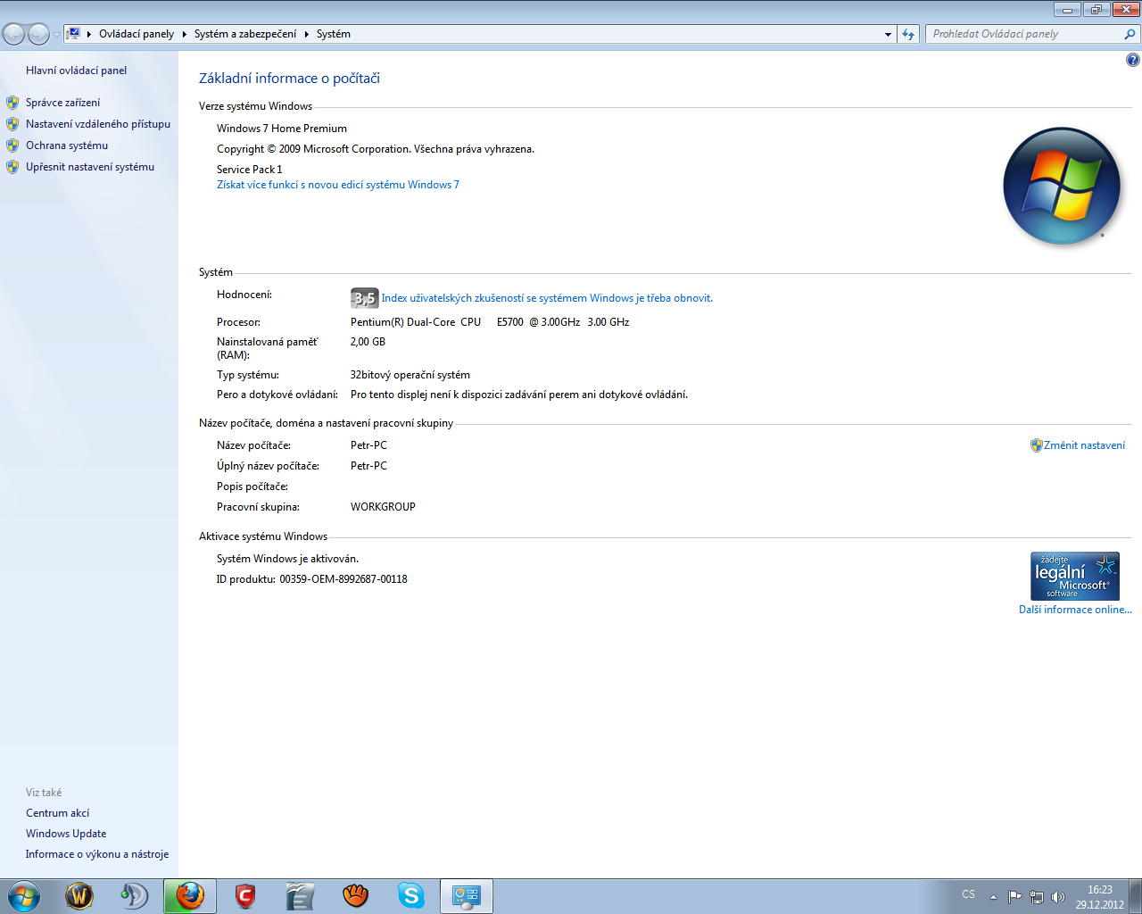Click the address bar computer icon
Image resolution: width=1142 pixels, height=914 pixels.
click(x=74, y=34)
